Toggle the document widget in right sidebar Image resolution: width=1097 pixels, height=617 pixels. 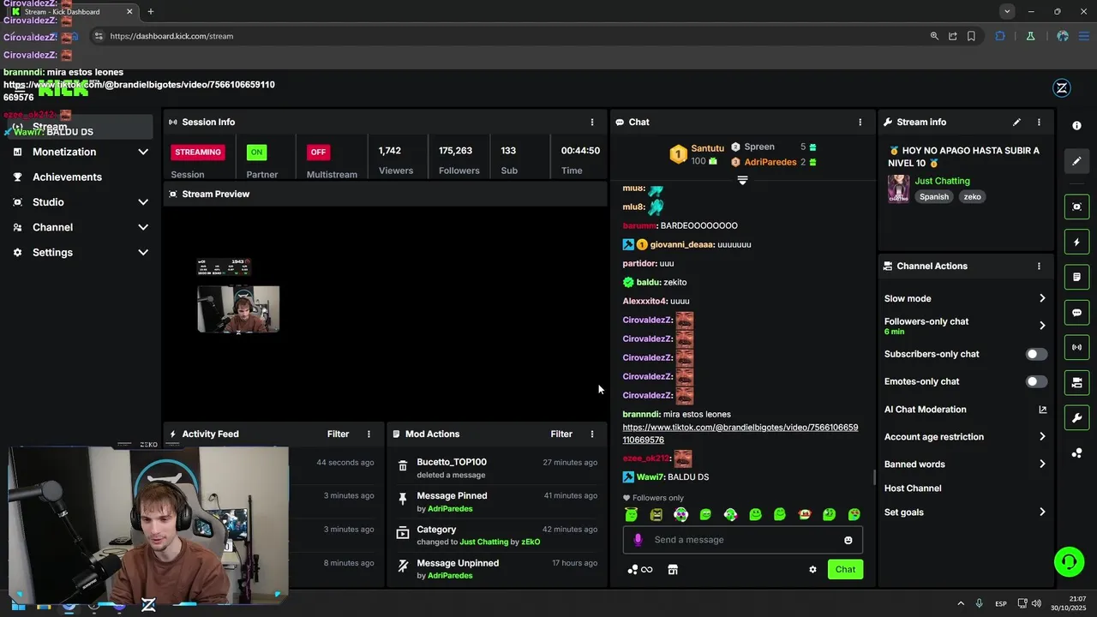coord(1076,278)
